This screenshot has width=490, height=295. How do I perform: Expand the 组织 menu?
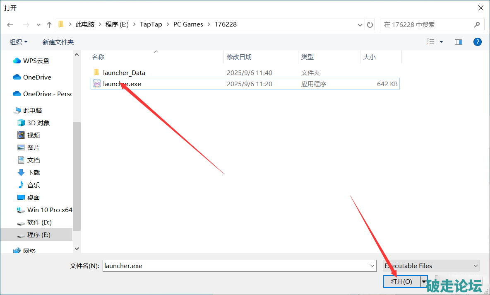tap(19, 42)
